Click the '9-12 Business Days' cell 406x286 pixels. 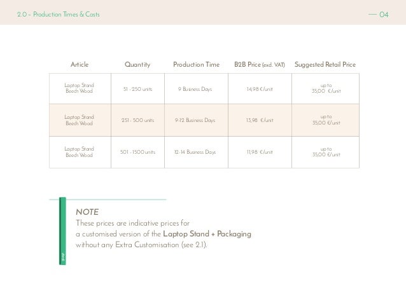(195, 120)
